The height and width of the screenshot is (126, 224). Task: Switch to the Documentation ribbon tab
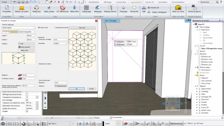click(x=178, y=2)
